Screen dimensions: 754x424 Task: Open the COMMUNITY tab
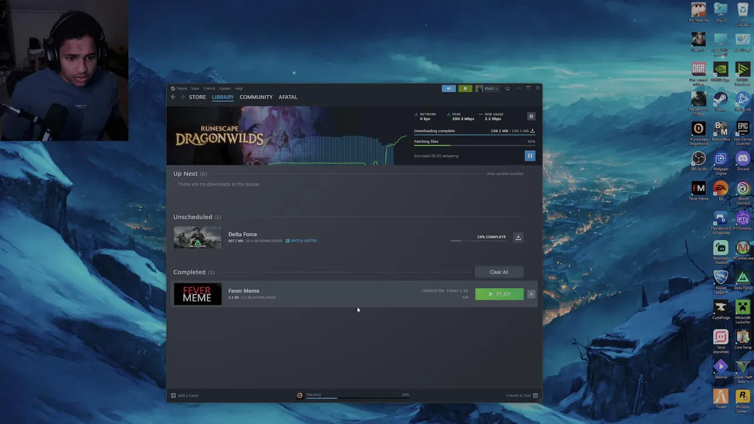pos(256,97)
